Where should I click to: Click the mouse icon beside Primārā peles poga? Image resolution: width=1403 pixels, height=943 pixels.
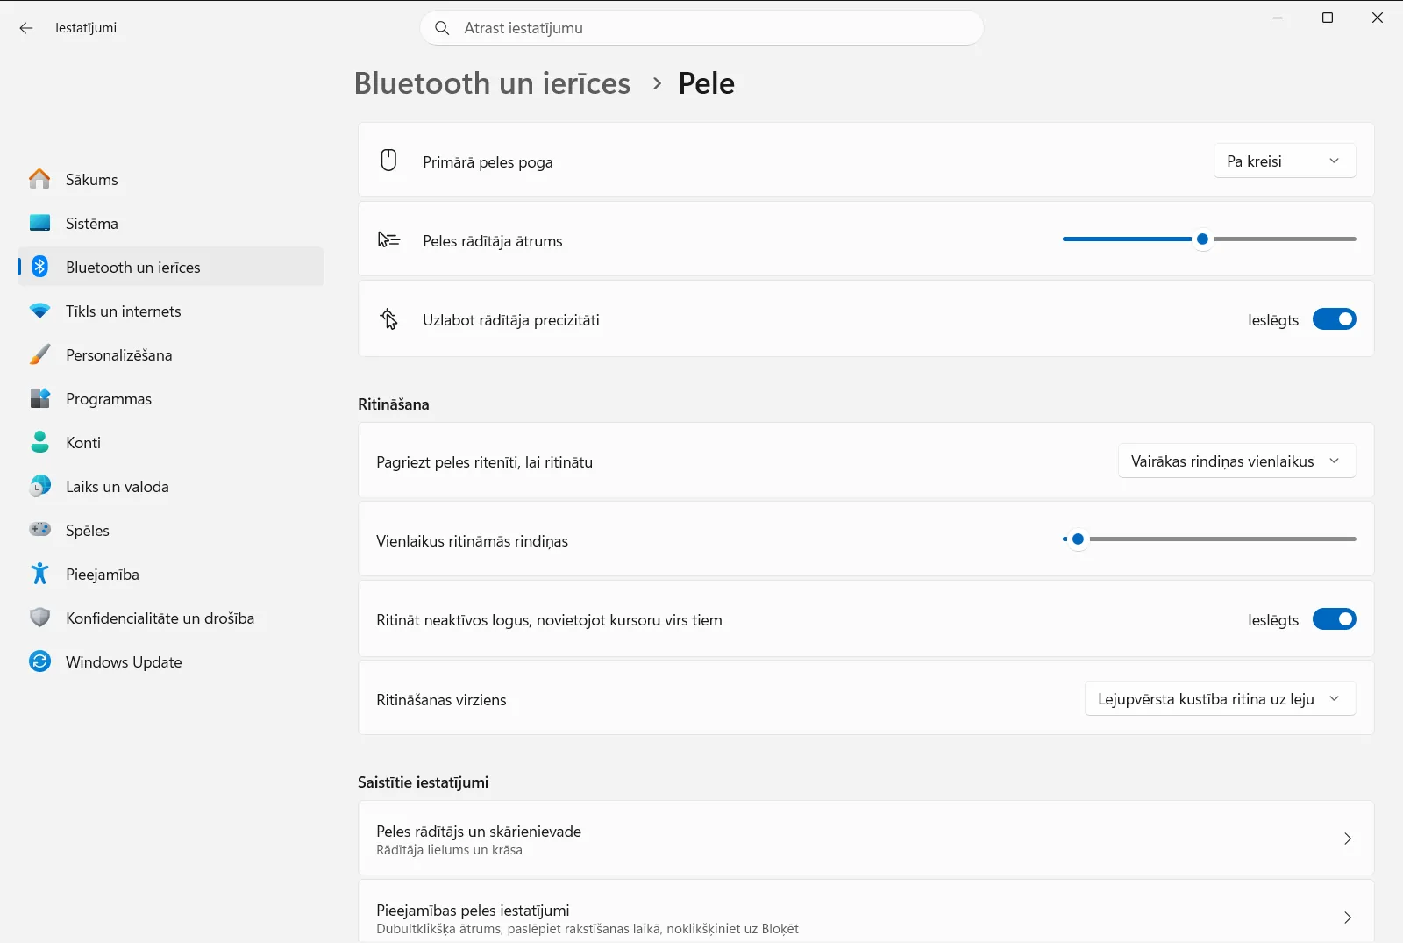coord(388,161)
